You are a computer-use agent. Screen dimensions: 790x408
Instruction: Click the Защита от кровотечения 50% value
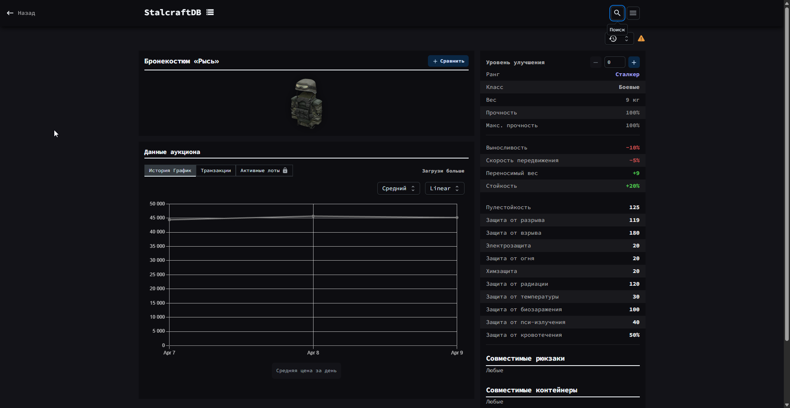point(634,335)
